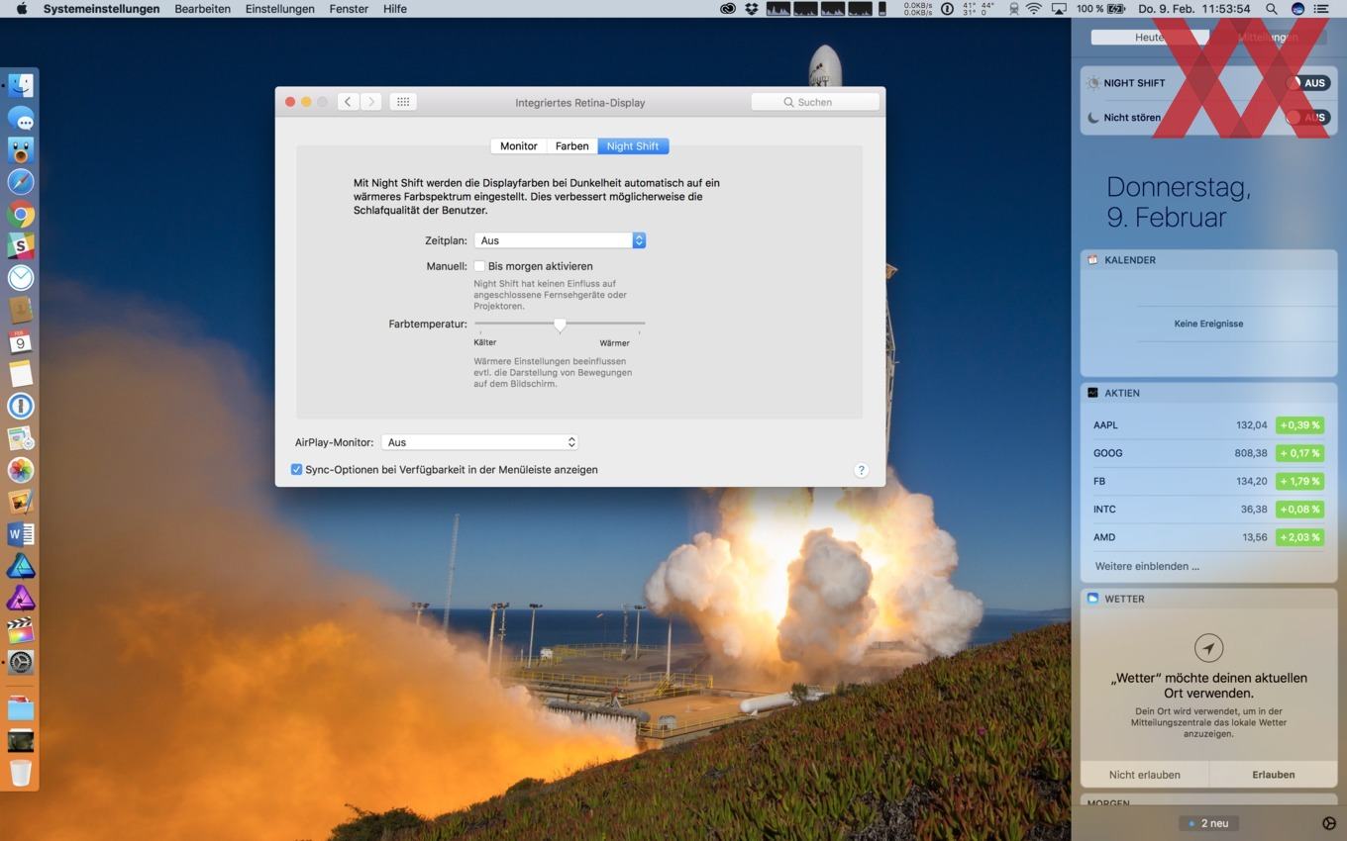Viewport: 1347px width, 841px height.
Task: Switch to the Farben tab
Action: [571, 145]
